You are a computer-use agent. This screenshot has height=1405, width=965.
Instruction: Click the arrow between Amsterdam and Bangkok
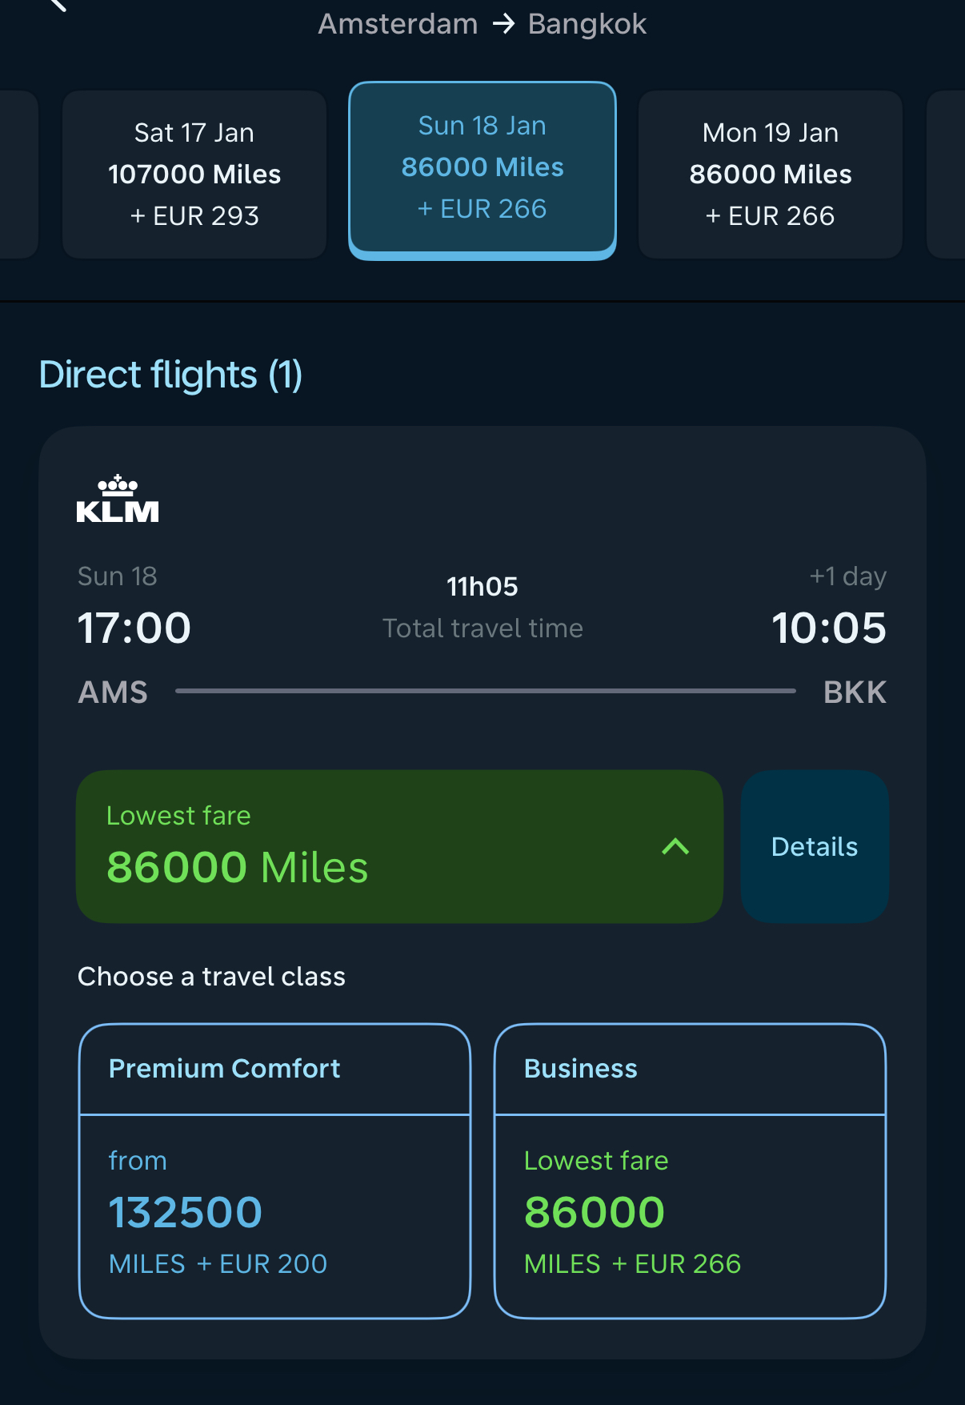pyautogui.click(x=503, y=24)
